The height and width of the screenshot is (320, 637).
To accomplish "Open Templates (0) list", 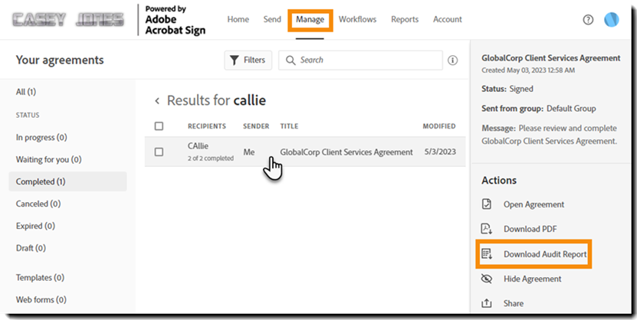I will click(40, 277).
